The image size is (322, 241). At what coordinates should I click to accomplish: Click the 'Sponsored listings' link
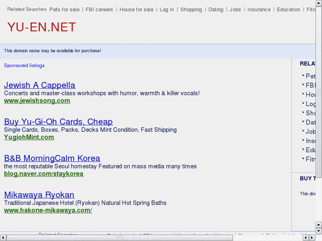[24, 65]
